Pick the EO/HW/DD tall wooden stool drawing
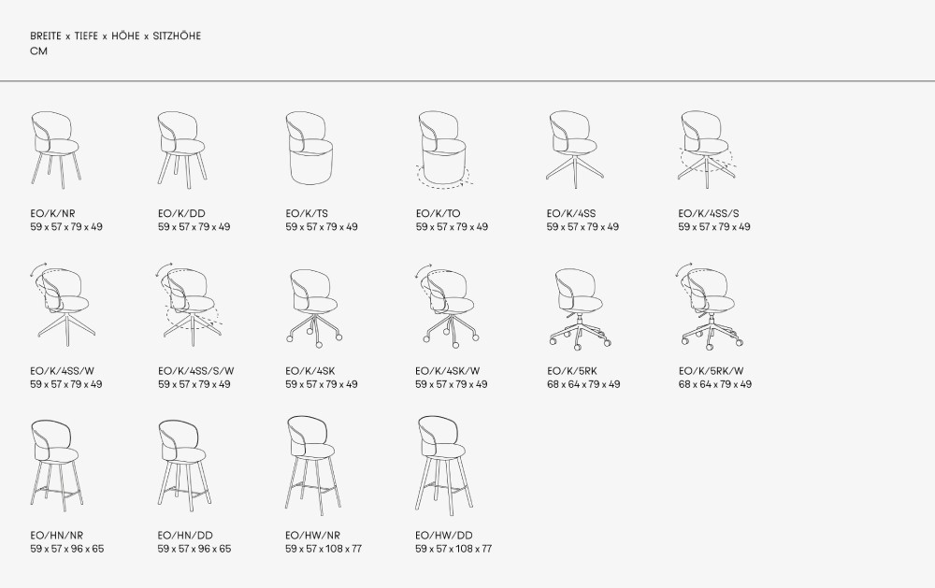This screenshot has height=588, width=935. point(443,461)
